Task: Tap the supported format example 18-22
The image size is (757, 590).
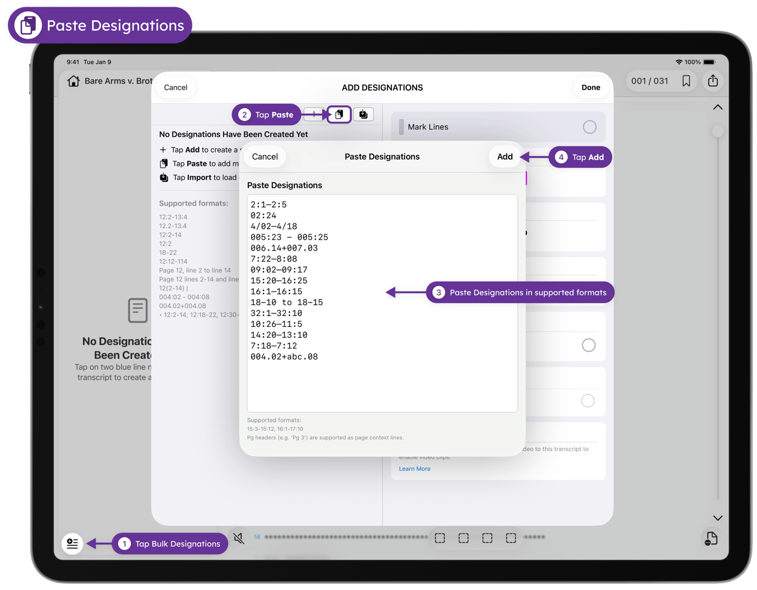Action: 168,252
